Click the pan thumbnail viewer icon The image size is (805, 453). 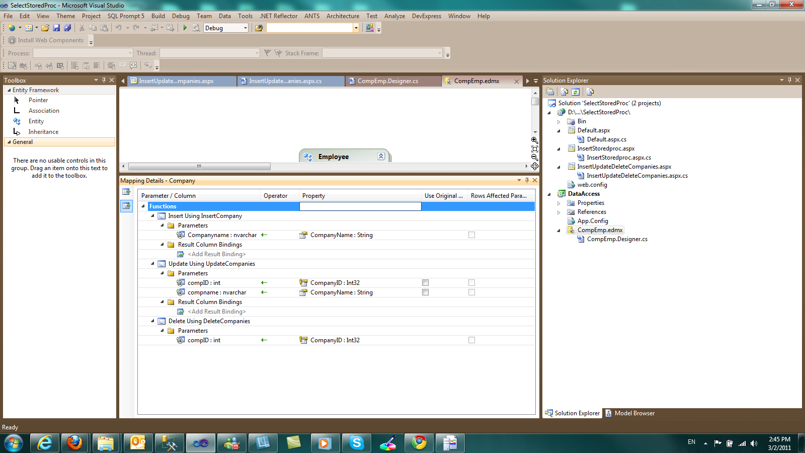tap(535, 166)
